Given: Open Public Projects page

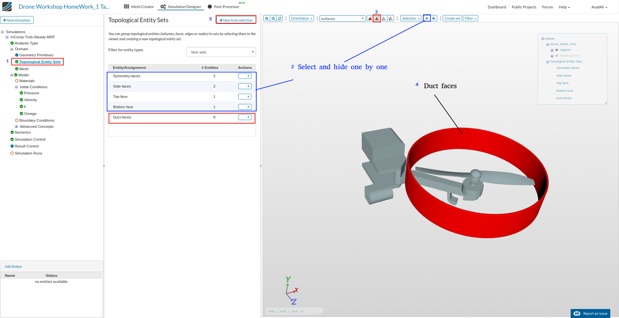Looking at the screenshot, I should coord(524,7).
